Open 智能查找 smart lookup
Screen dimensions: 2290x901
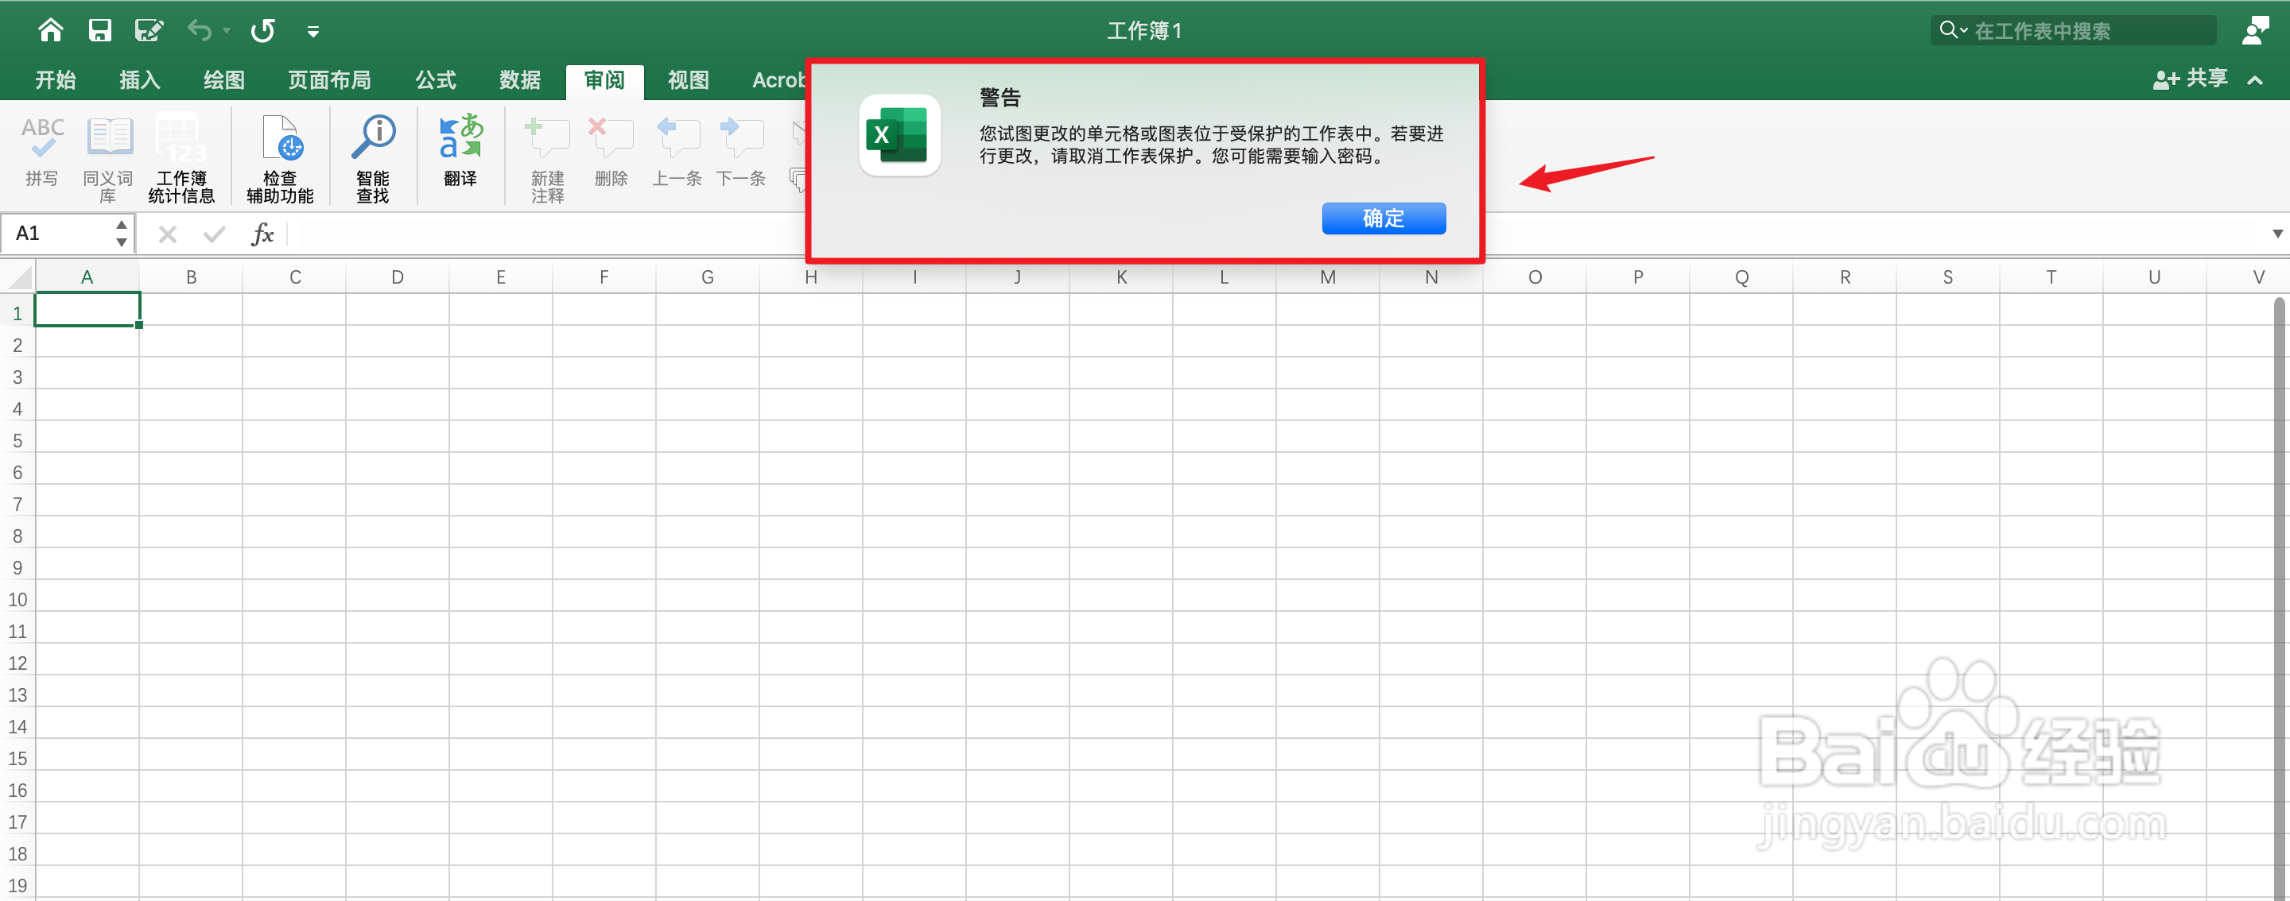(372, 160)
